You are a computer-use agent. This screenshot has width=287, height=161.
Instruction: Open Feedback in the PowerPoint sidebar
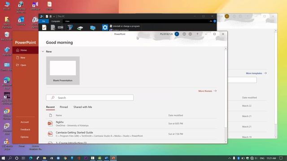pyautogui.click(x=25, y=130)
